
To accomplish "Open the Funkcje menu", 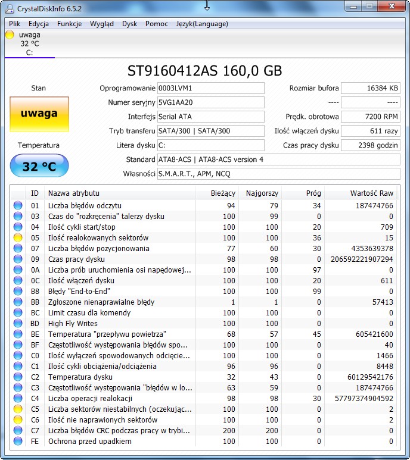I will (69, 24).
